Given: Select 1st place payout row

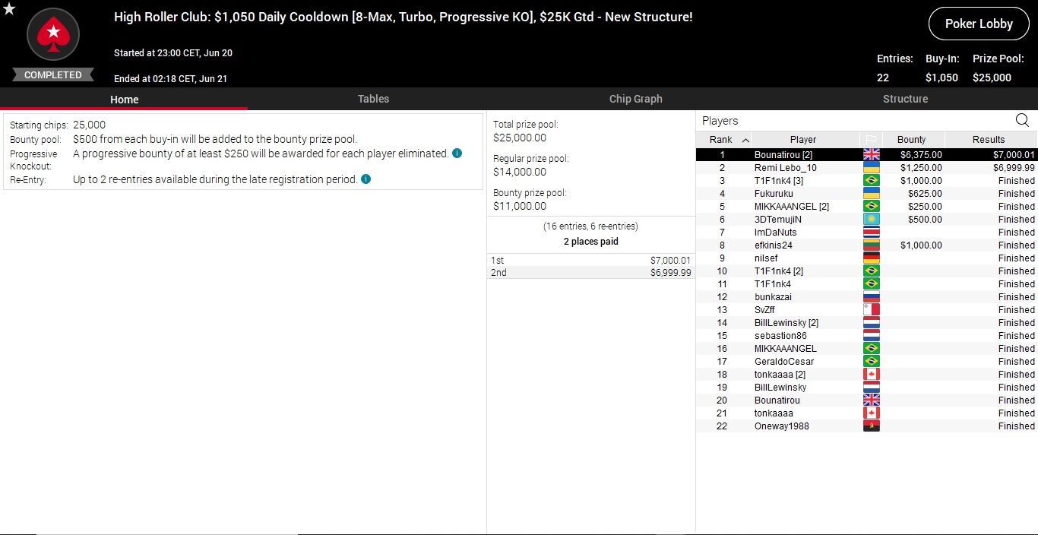Looking at the screenshot, I should click(590, 260).
